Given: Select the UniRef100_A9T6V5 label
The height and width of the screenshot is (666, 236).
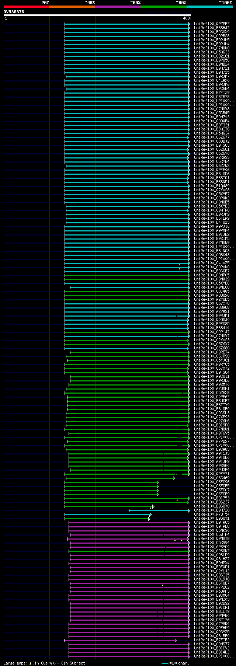Looking at the screenshot, I should [212, 433].
